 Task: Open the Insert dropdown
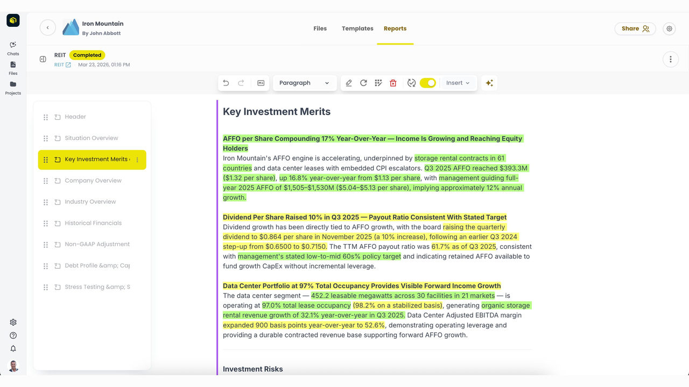tap(458, 83)
